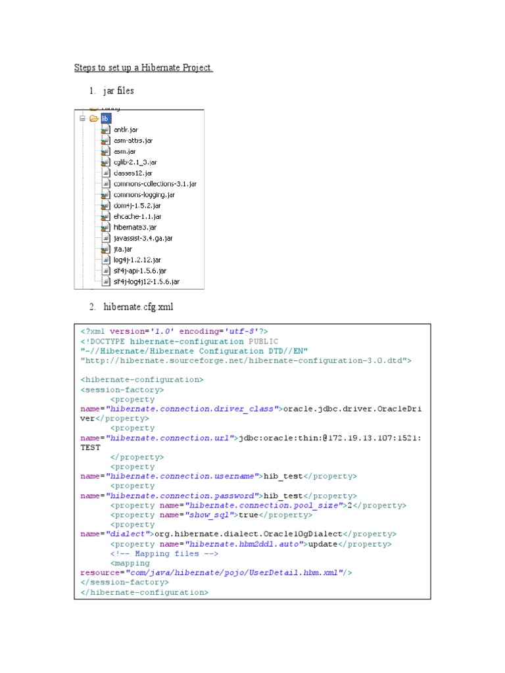Image resolution: width=505 pixels, height=673 pixels.
Task: Select the javassist-3.4.ga.jar file name
Action: (143, 238)
